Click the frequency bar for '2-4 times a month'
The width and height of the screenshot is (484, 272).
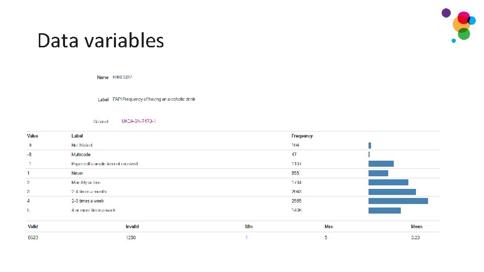(x=392, y=192)
